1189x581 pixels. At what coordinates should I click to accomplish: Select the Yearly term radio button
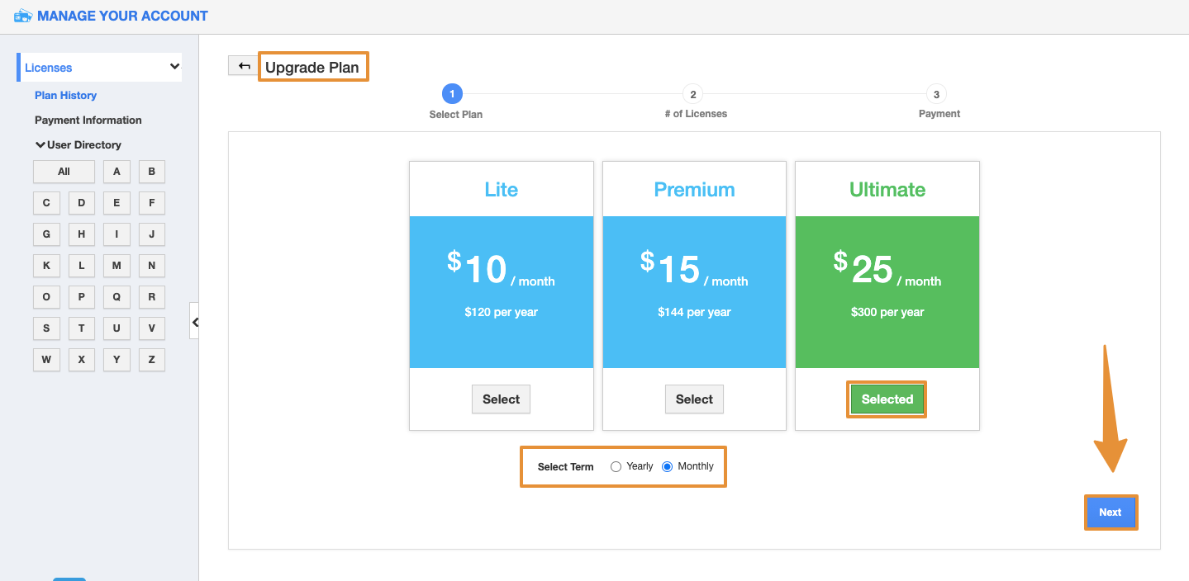tap(616, 467)
